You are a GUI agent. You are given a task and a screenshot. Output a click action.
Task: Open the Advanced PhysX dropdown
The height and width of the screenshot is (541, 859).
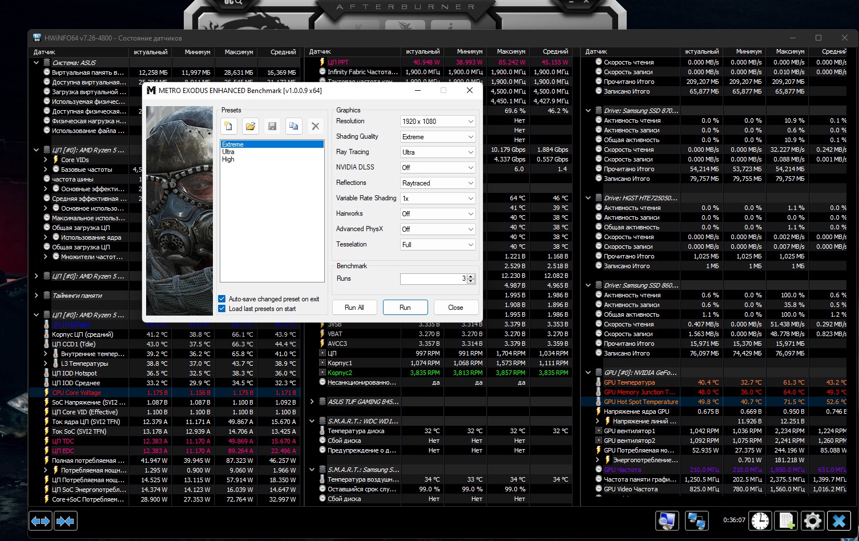tap(438, 229)
